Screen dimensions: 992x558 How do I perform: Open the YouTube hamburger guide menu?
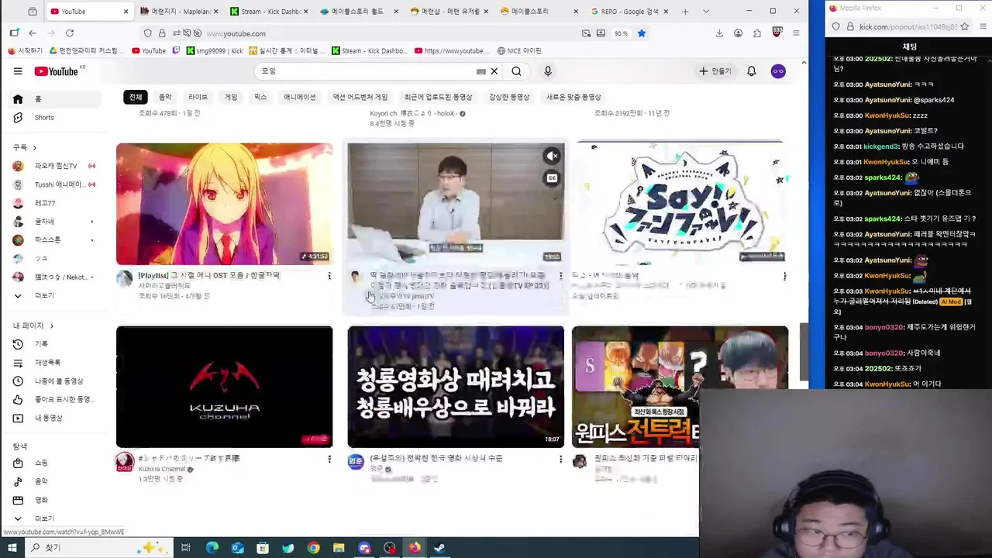tap(18, 71)
